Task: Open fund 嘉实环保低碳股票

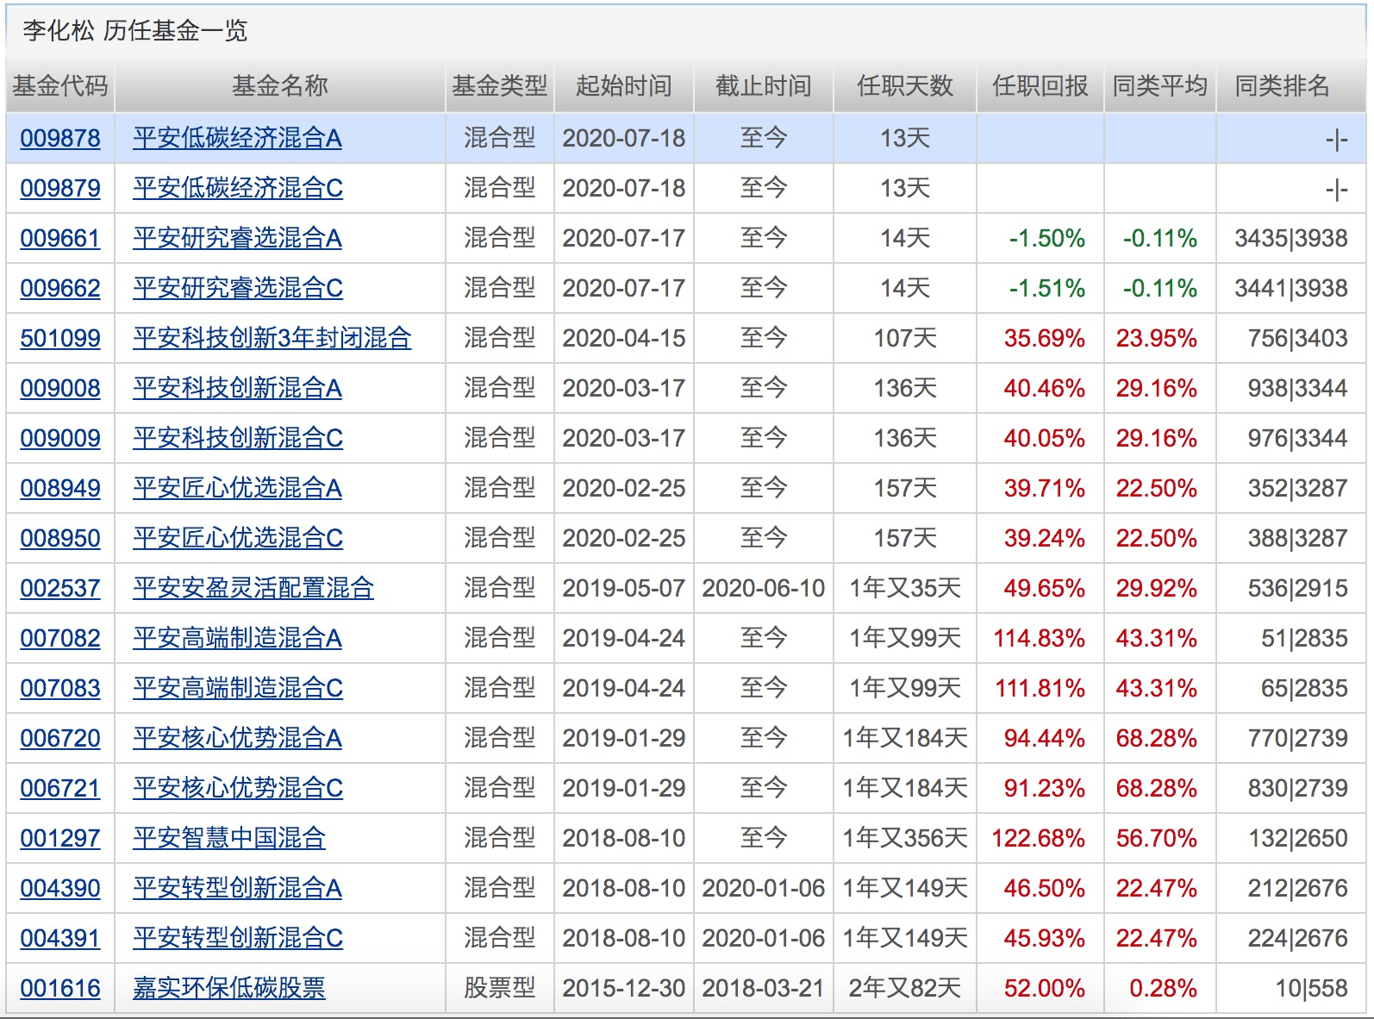Action: 229,988
